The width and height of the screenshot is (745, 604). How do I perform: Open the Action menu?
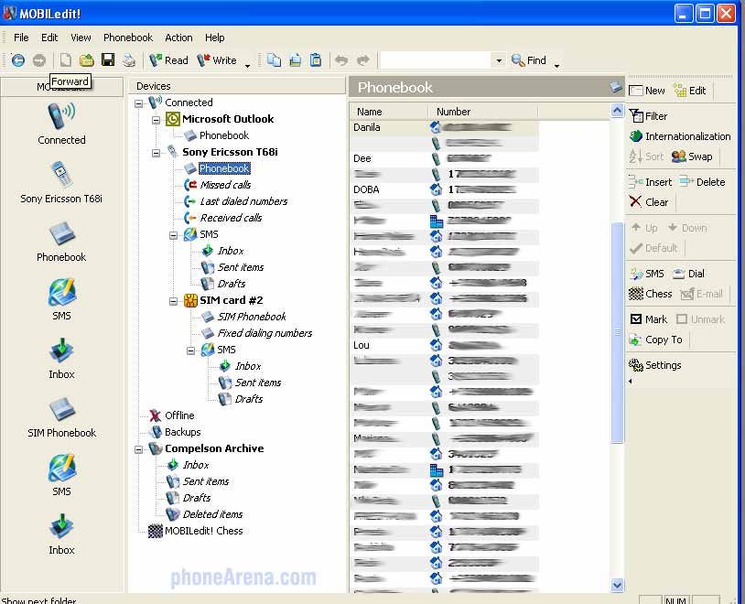178,38
